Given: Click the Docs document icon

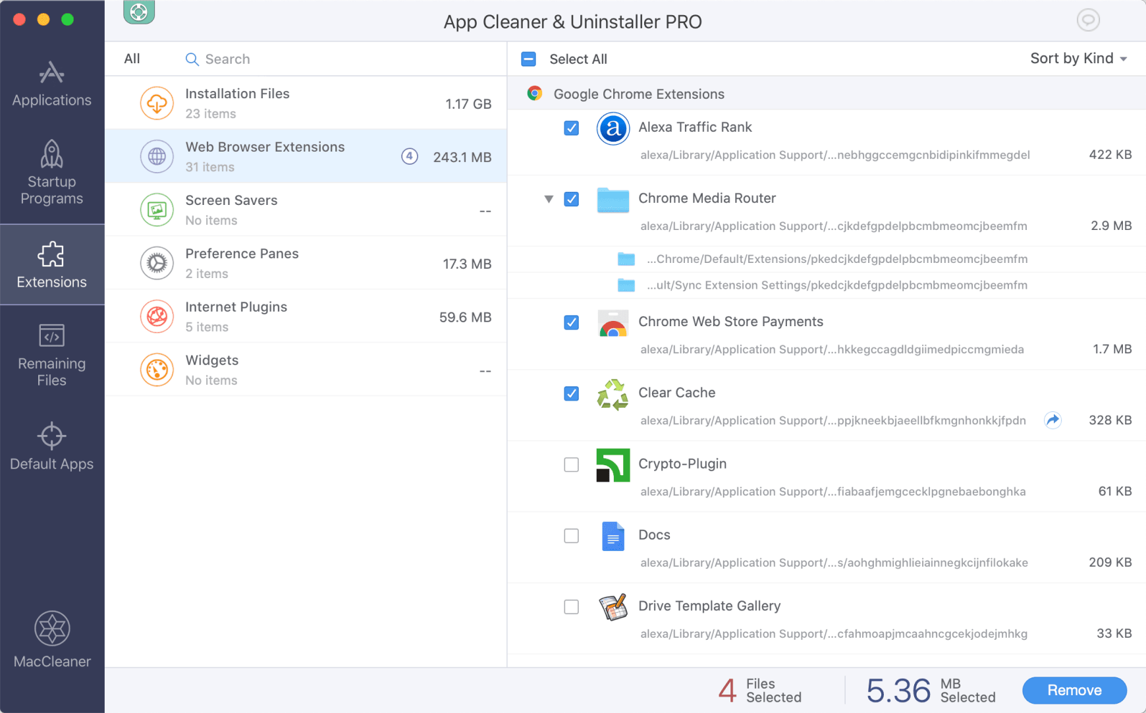Looking at the screenshot, I should coord(613,536).
